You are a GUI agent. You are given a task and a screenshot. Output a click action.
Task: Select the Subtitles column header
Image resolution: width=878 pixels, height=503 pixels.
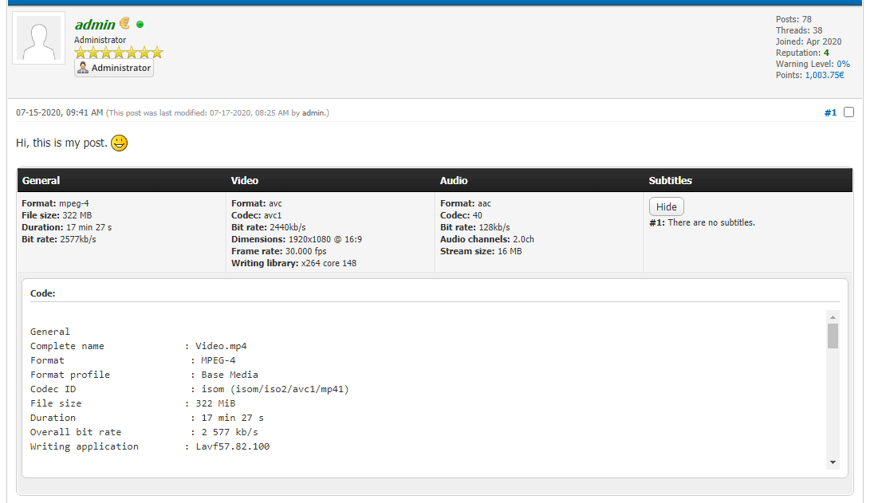coord(670,181)
